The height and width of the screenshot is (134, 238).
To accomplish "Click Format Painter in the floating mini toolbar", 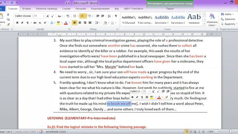I will pyautogui.click(x=166, y=97).
